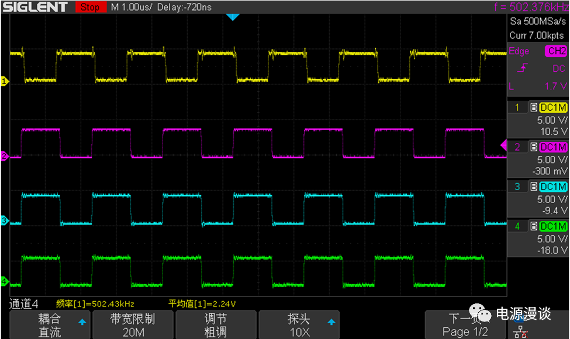Select the magenta channel 2 ground marker

click(x=4, y=156)
